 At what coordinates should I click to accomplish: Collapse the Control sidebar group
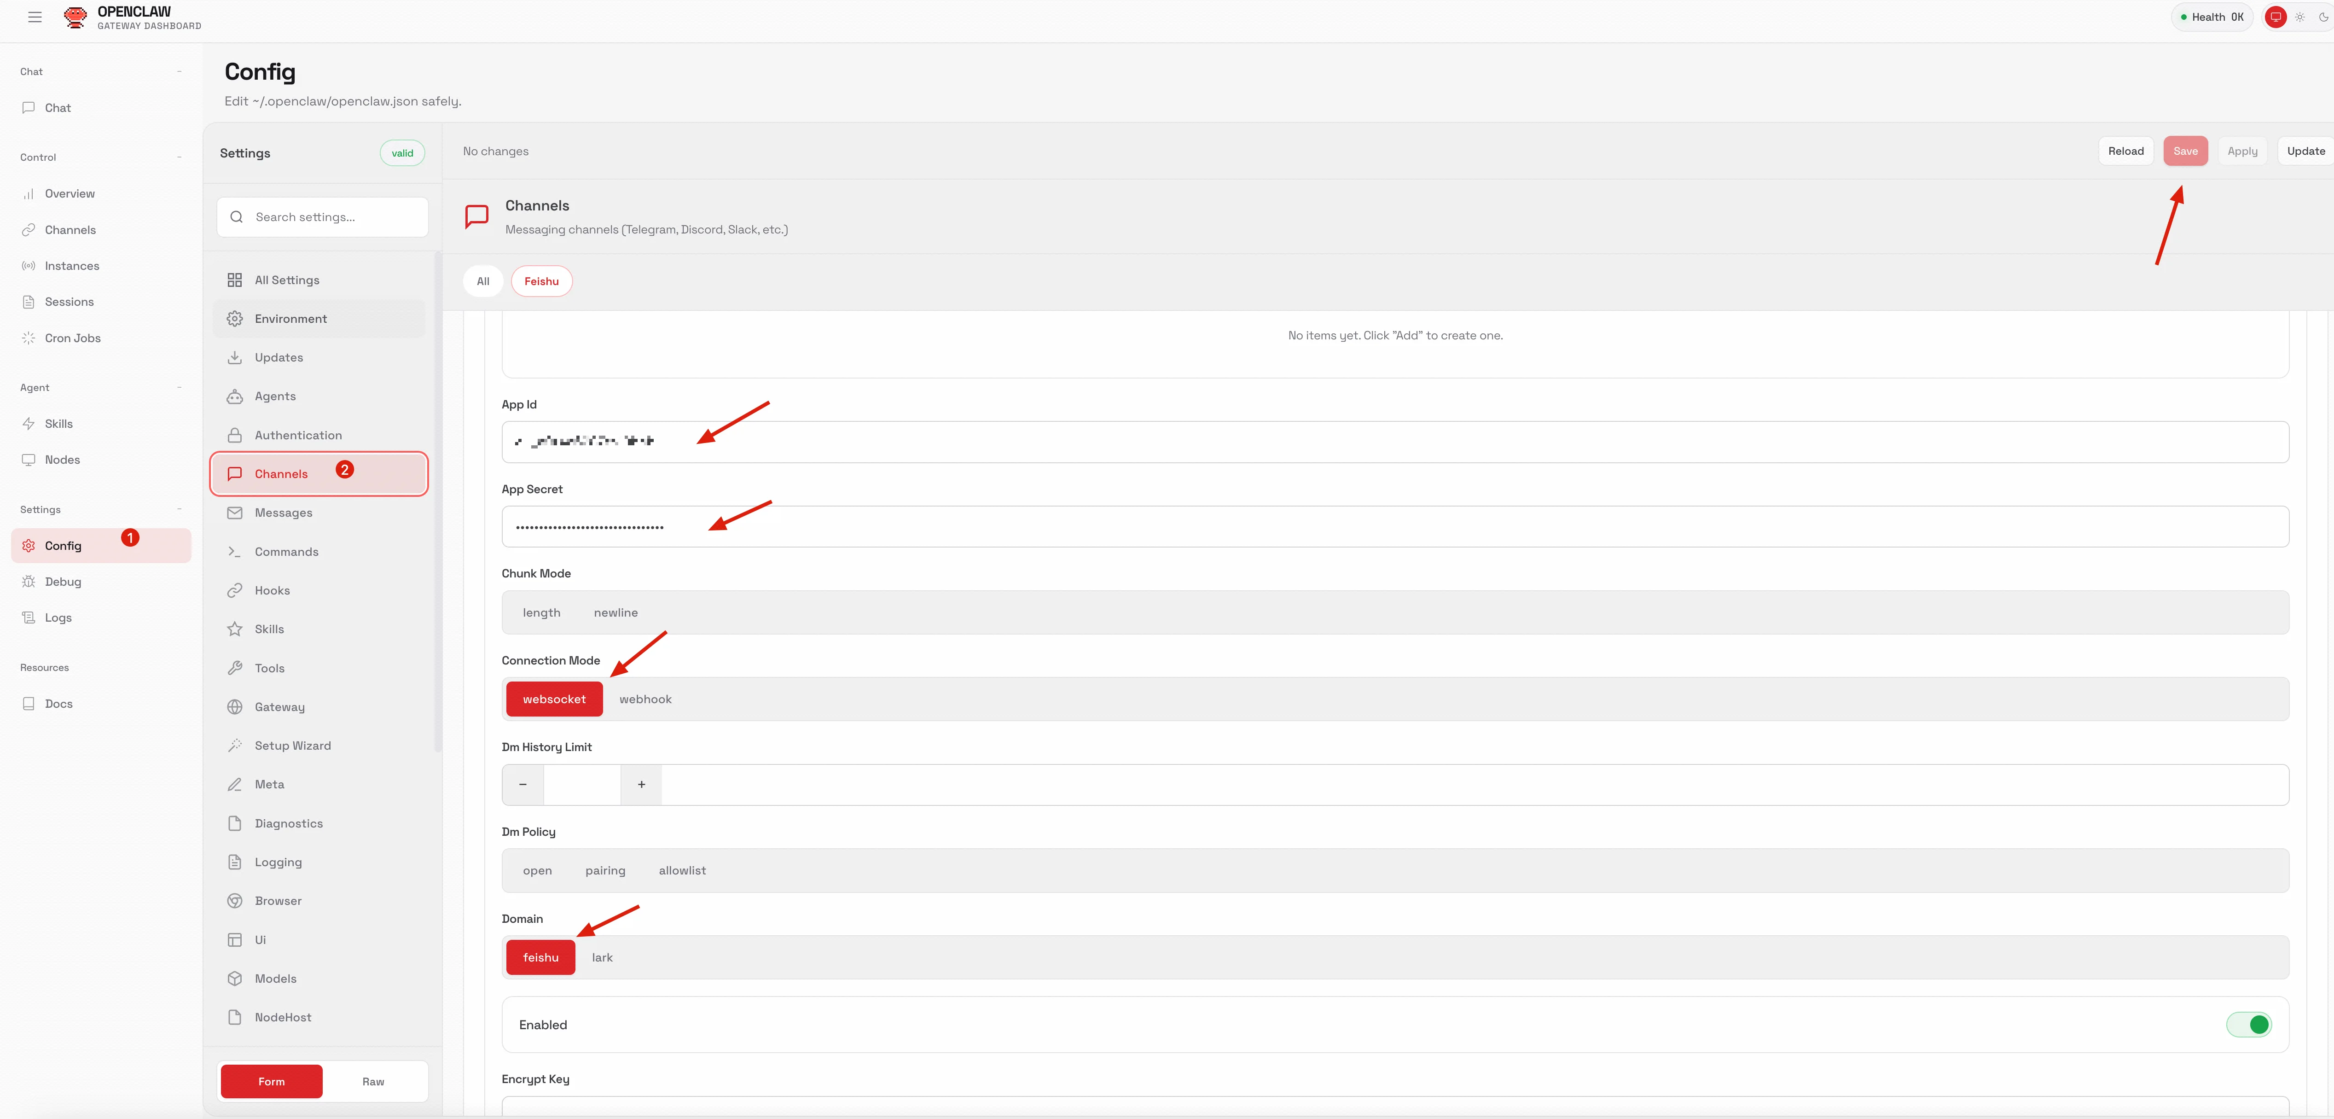pyautogui.click(x=180, y=157)
